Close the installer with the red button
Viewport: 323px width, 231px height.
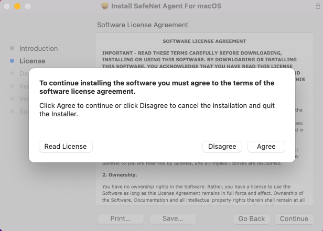tap(7, 6)
